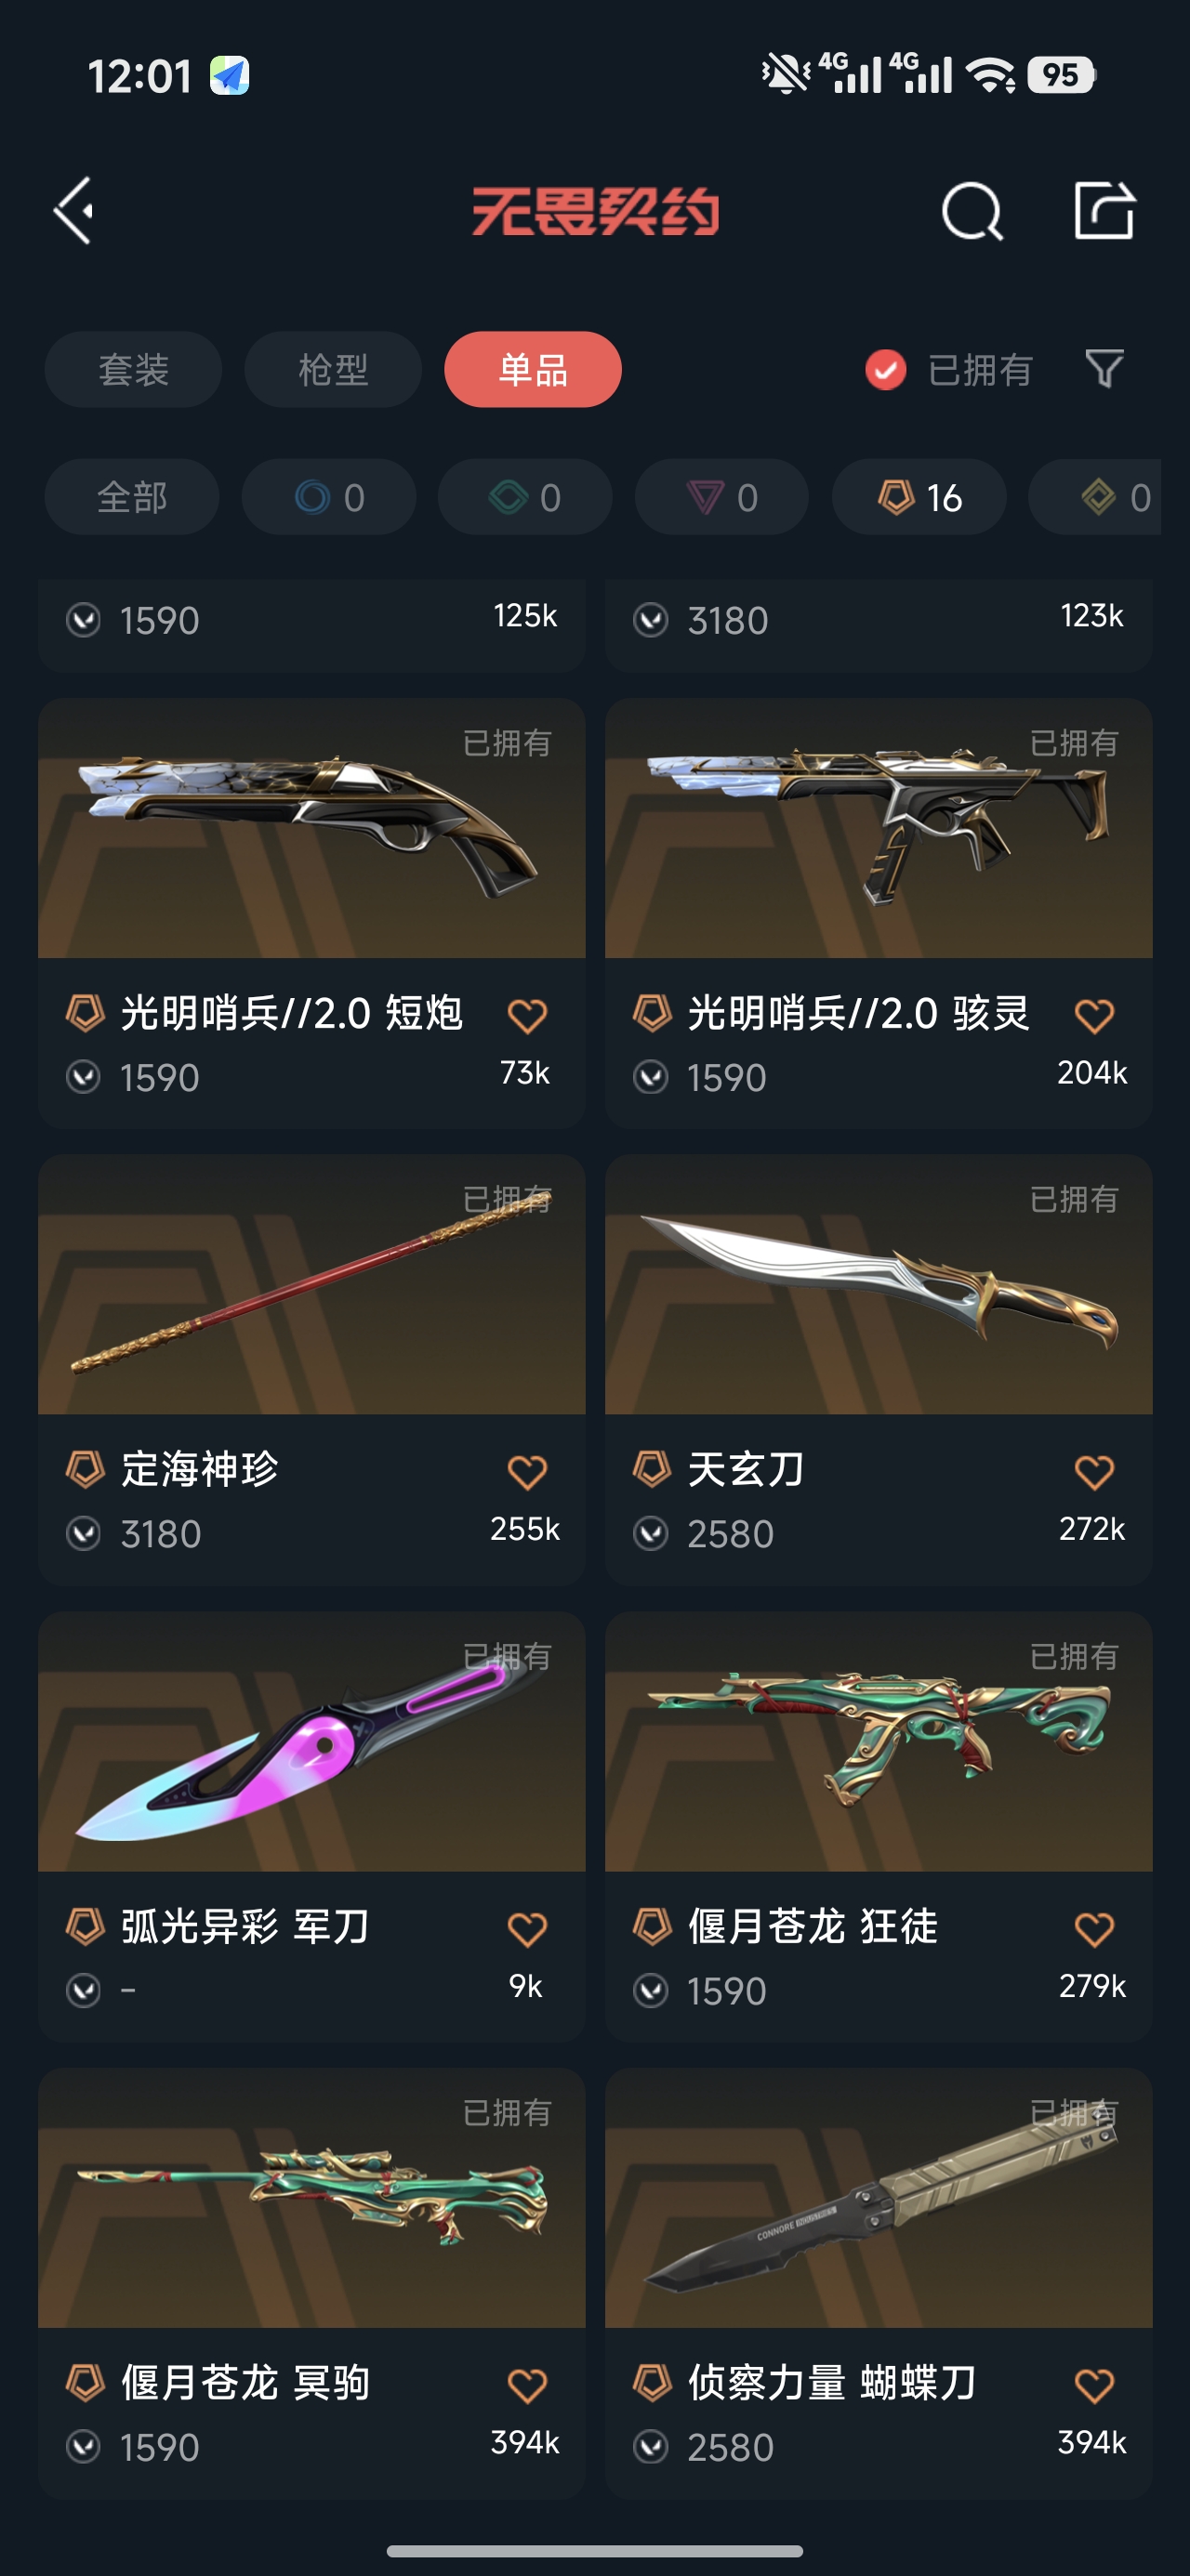Screen dimensions: 1190x2576
Task: Favorite 光明哨兵//2.0 短炮 with heart icon
Action: point(527,1016)
